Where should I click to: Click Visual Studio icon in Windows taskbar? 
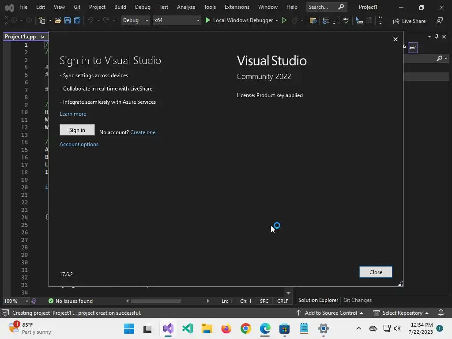tap(168, 328)
